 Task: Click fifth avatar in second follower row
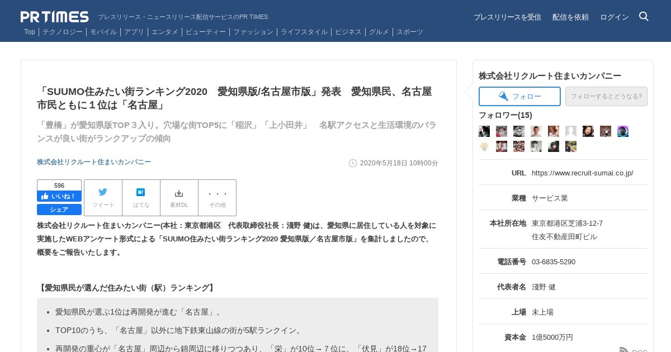point(554,146)
